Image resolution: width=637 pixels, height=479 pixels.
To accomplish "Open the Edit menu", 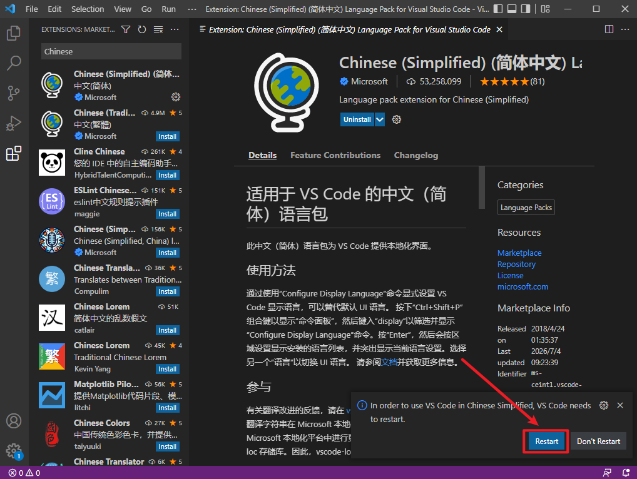I will (54, 9).
